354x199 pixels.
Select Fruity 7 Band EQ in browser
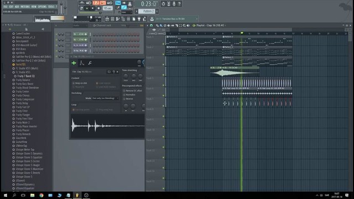tap(26, 76)
